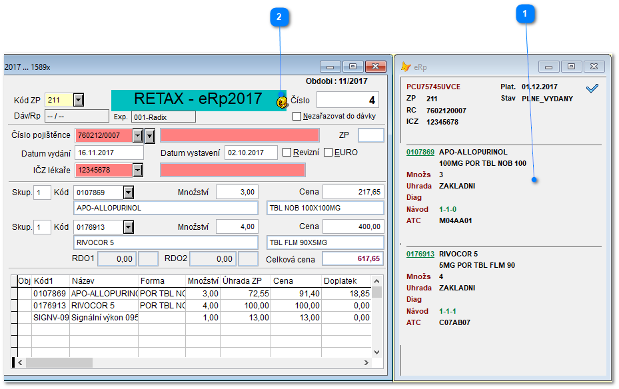Expand the IČZ lékaře dropdown
Image resolution: width=619 pixels, height=389 pixels.
[137, 171]
